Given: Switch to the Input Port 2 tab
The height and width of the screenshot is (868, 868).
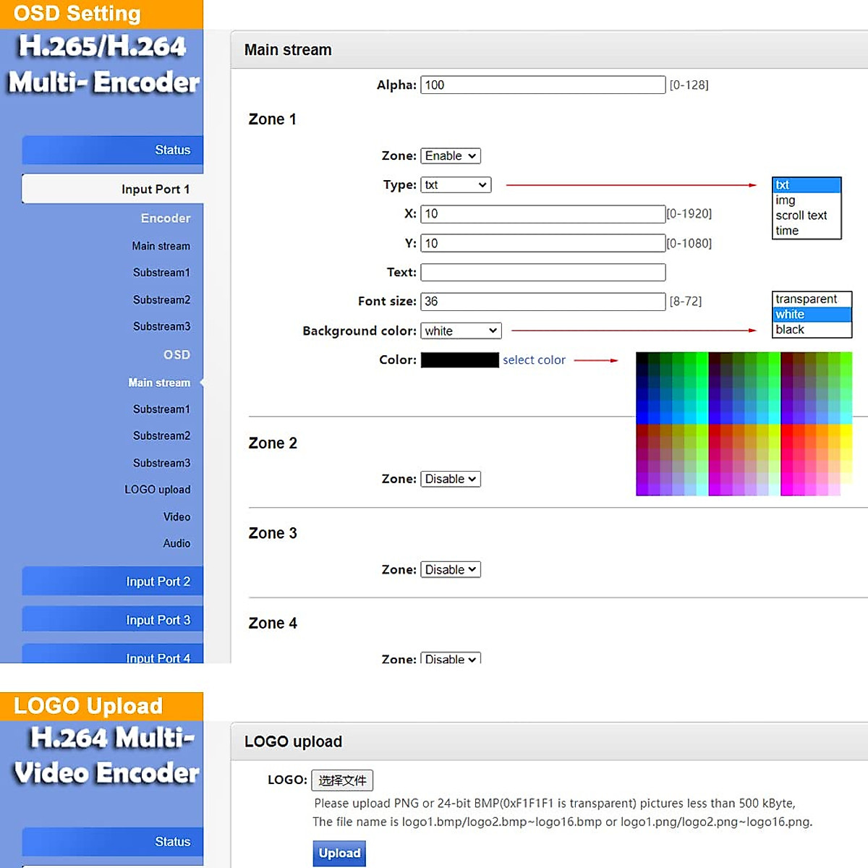Looking at the screenshot, I should [x=113, y=582].
